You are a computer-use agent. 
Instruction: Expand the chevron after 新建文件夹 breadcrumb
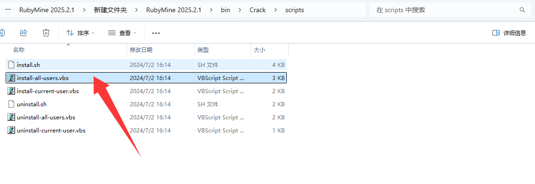click(136, 10)
